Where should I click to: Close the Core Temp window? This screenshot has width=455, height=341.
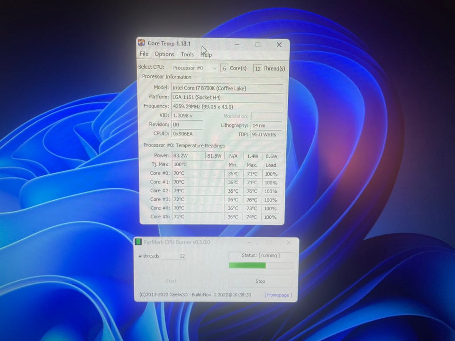coord(279,45)
